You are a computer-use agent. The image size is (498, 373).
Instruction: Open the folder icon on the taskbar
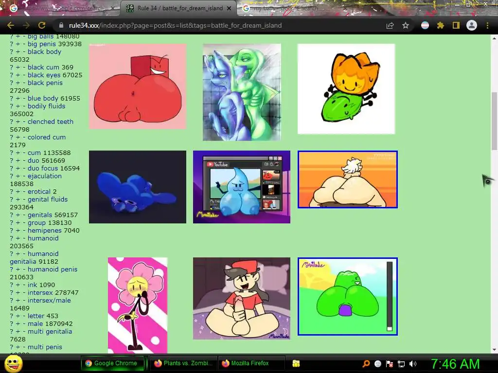point(296,363)
